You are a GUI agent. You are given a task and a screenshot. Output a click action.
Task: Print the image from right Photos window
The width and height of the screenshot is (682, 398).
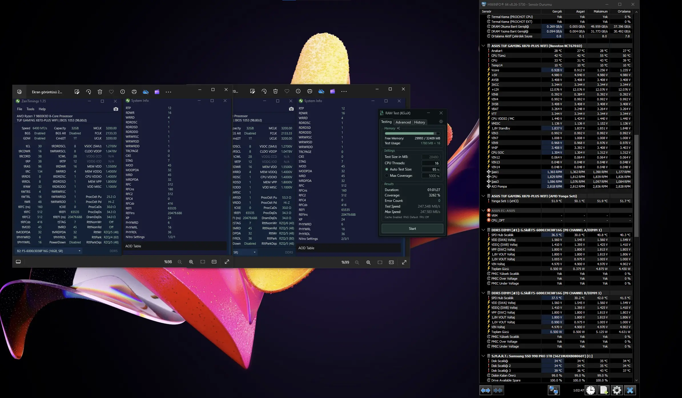(x=310, y=91)
